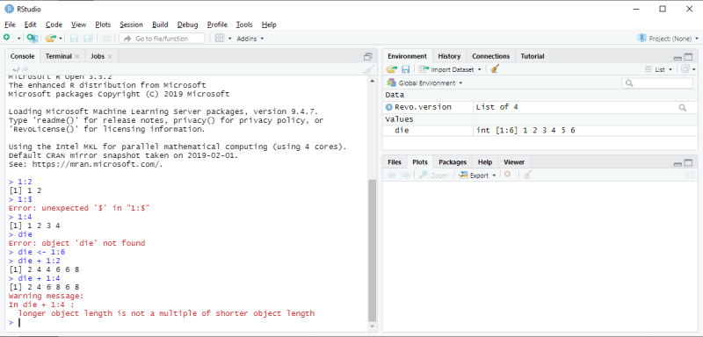This screenshot has height=337, width=703.
Task: Click the Print icon in main toolbar
Action: [106, 39]
